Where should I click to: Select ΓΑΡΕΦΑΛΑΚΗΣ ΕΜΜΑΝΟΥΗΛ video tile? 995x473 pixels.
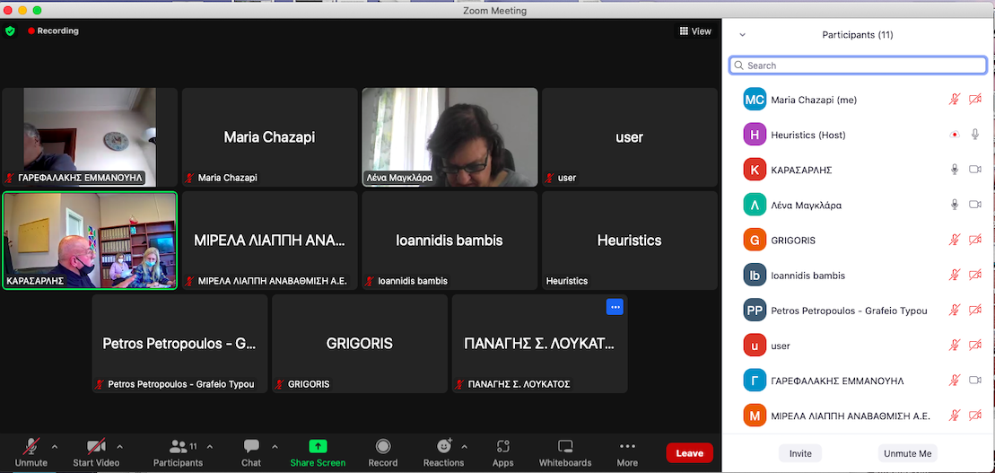point(90,137)
